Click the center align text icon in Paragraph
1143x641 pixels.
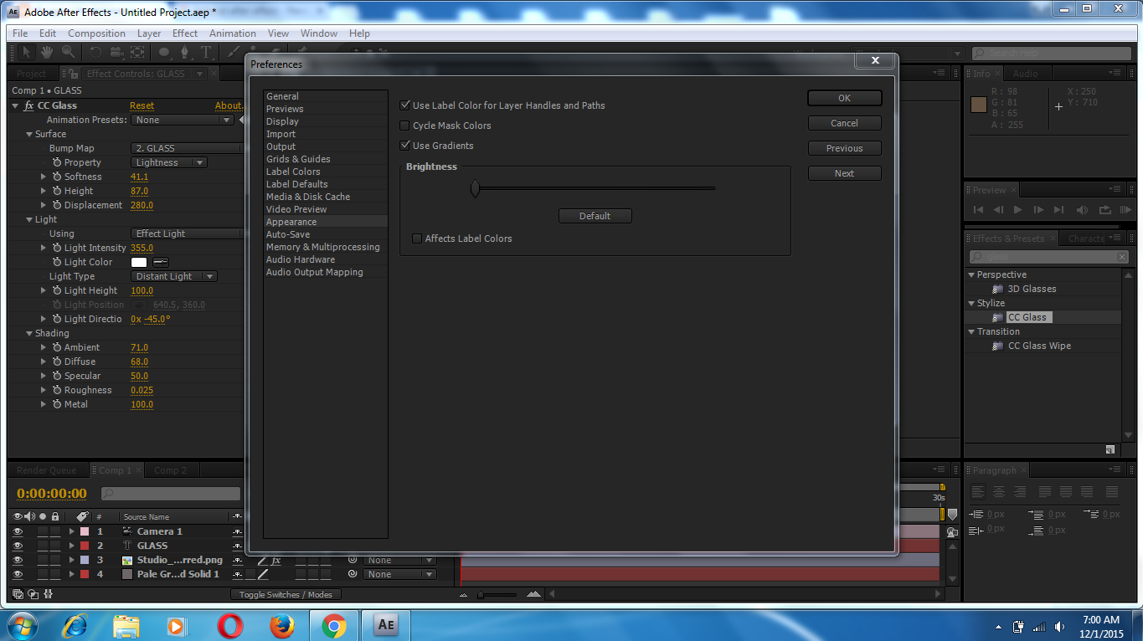(x=999, y=492)
